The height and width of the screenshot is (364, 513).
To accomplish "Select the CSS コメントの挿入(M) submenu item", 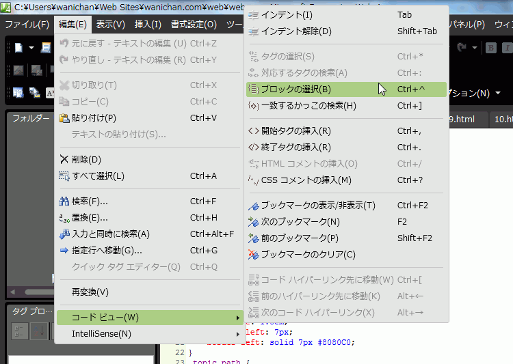I will coord(346,180).
